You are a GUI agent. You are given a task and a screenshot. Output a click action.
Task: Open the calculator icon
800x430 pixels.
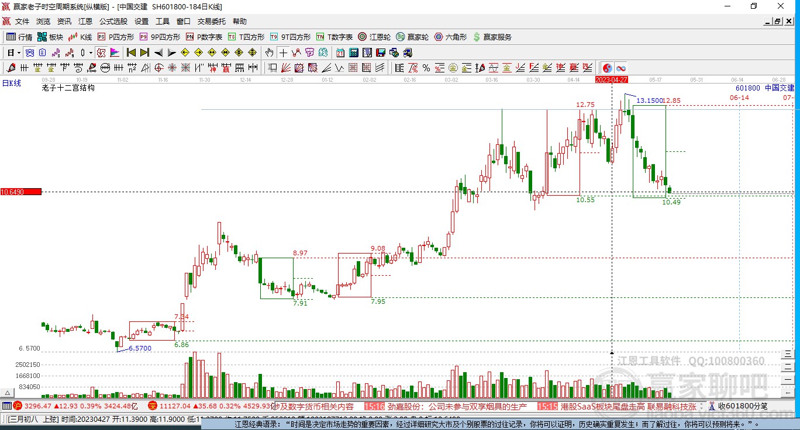(x=353, y=53)
